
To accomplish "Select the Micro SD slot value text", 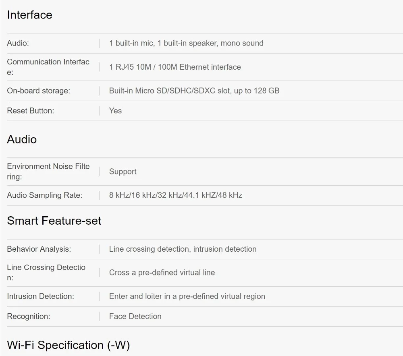I will pyautogui.click(x=194, y=91).
